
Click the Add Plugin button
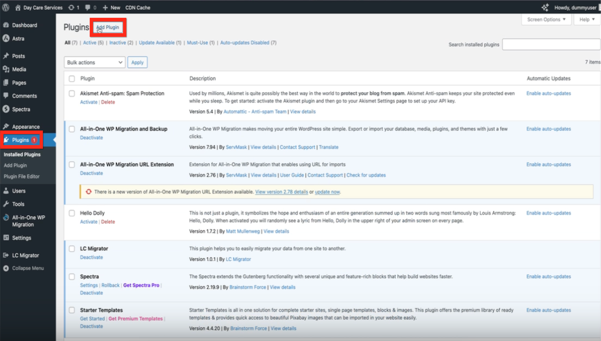(x=107, y=27)
